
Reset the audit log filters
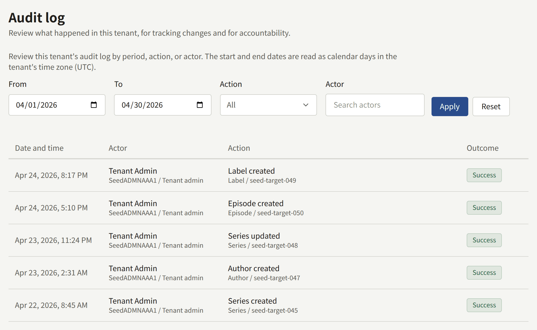pos(491,107)
